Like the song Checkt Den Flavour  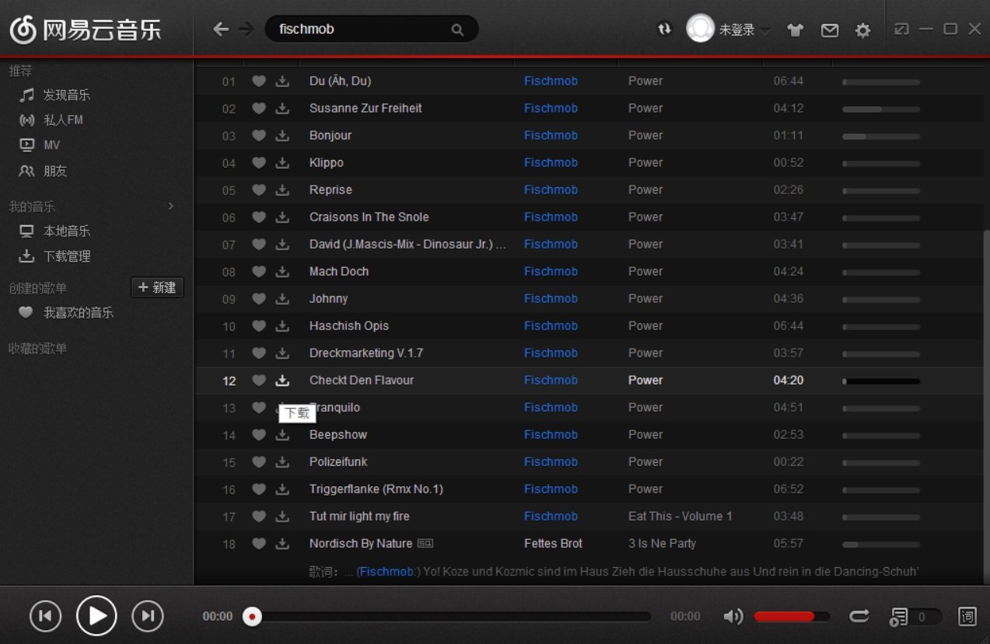click(x=259, y=380)
